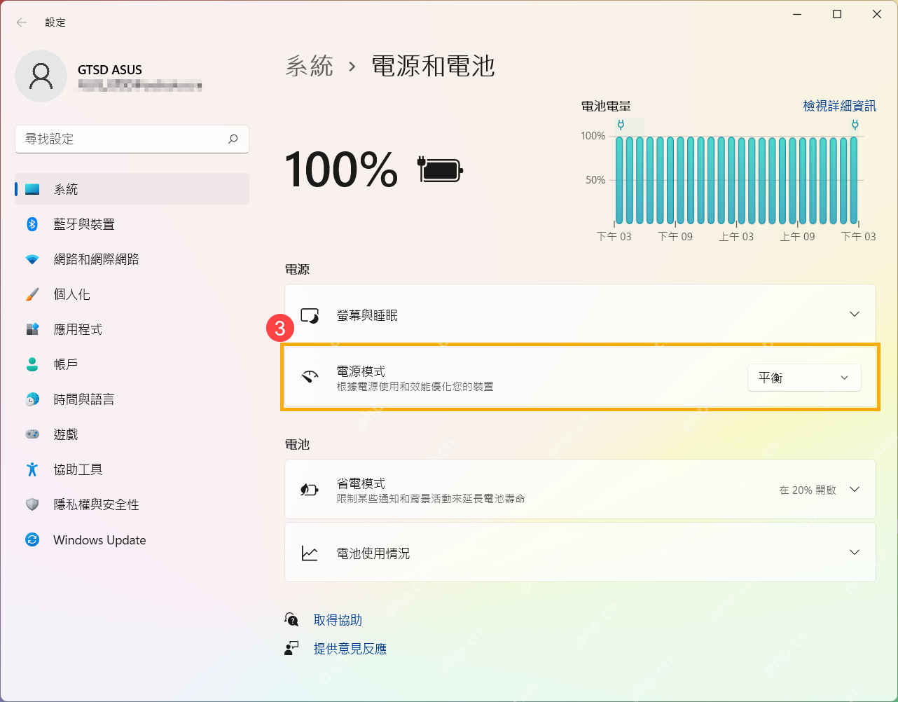Click the 提供意見反應 feedback icon
Image resolution: width=898 pixels, height=702 pixels.
click(291, 649)
